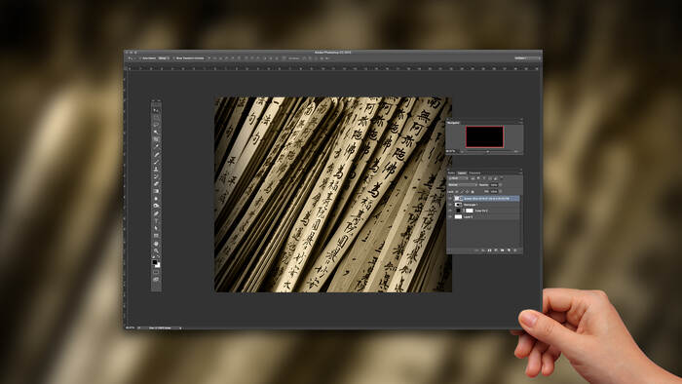Hide the selected top layer using its eye icon
The height and width of the screenshot is (384, 682).
point(450,199)
